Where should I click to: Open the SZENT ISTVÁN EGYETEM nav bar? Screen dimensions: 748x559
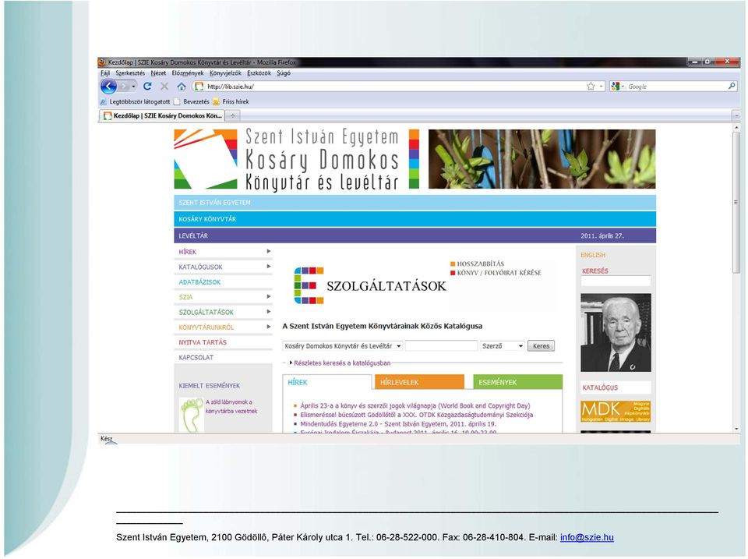(415, 203)
